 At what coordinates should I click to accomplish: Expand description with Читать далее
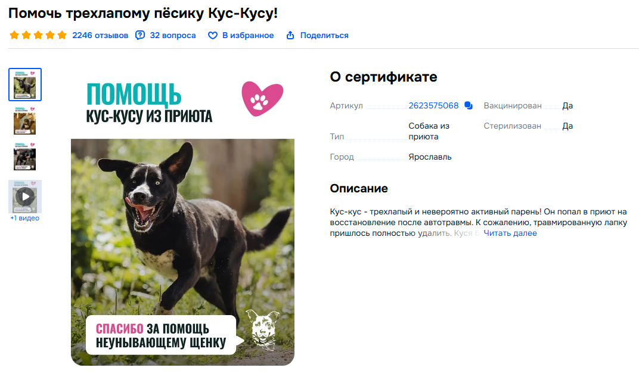[x=510, y=233]
